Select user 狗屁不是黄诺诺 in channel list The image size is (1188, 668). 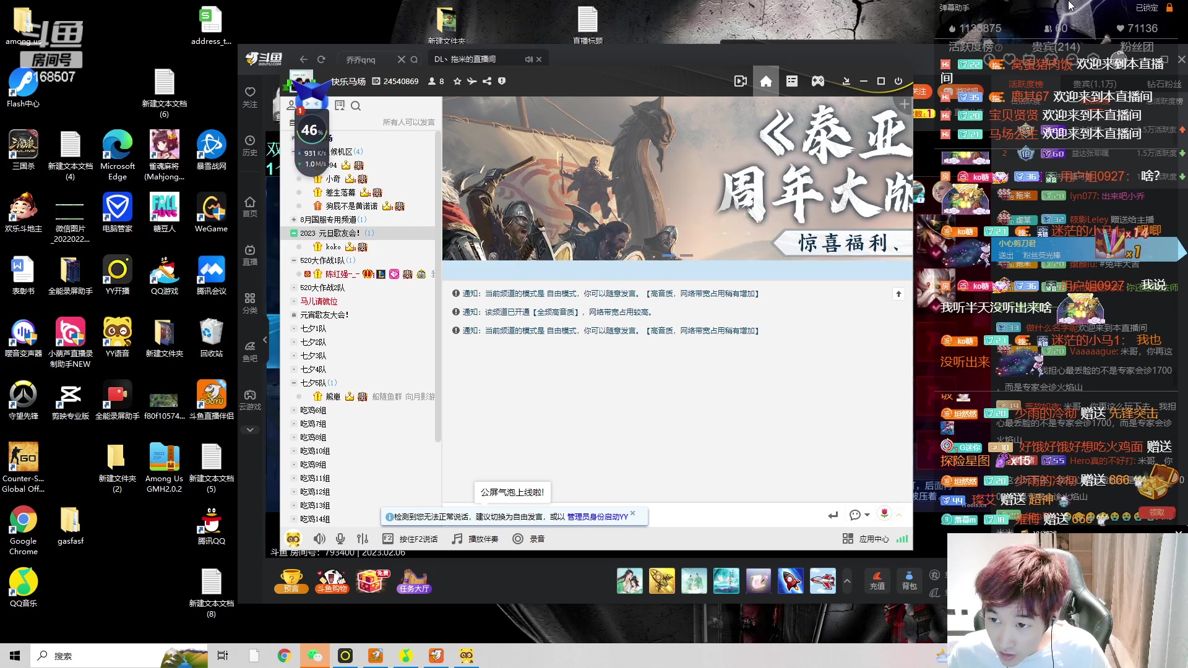(x=351, y=206)
